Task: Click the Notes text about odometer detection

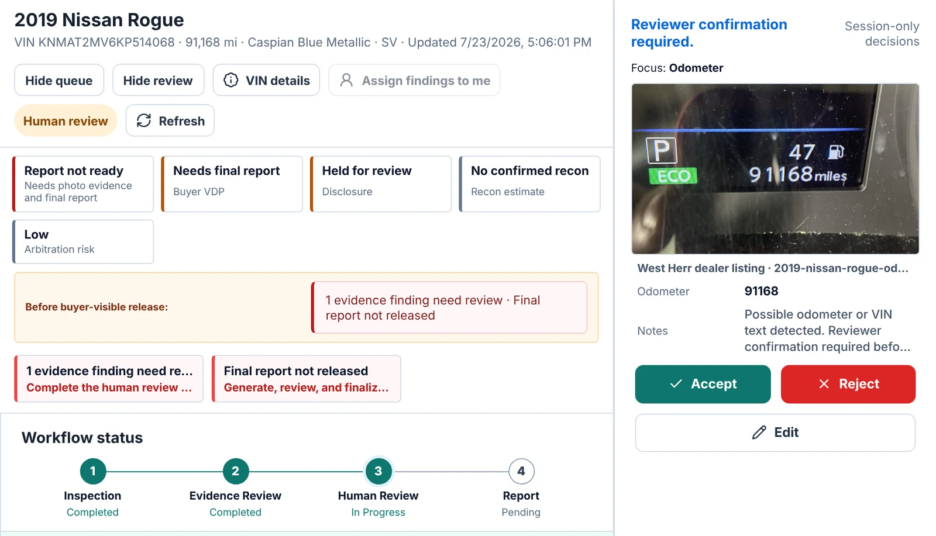Action: pos(827,331)
